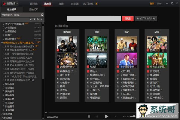Click the 打开本地文件夹 button
This screenshot has width=180, height=120.
[146, 19]
